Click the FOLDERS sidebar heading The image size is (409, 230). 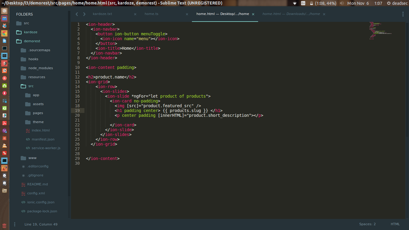pyautogui.click(x=25, y=14)
